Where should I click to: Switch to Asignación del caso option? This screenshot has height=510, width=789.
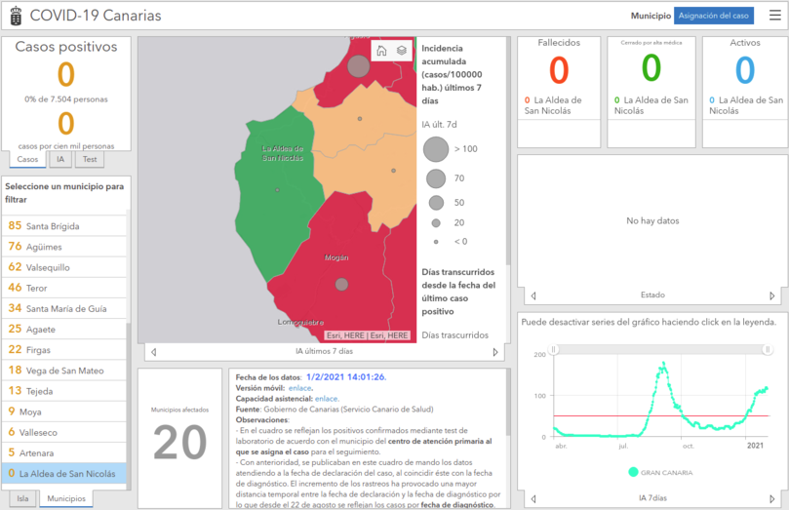pyautogui.click(x=713, y=16)
